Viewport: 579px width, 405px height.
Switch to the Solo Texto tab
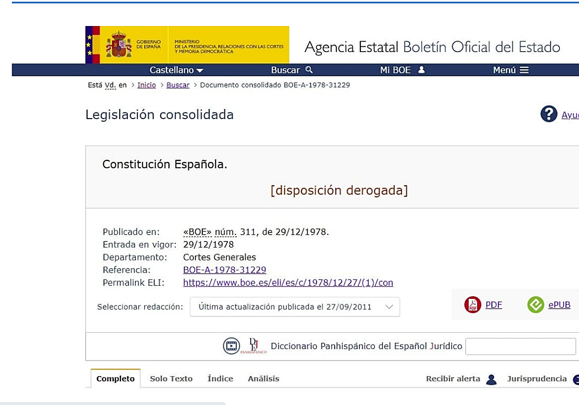tap(171, 379)
